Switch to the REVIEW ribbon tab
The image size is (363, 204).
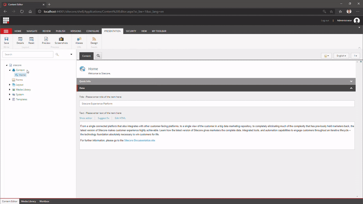(47, 31)
